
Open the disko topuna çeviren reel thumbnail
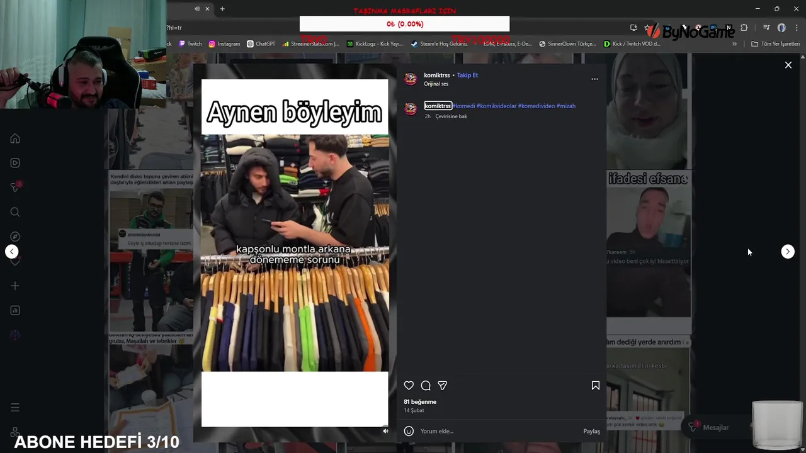[151, 252]
